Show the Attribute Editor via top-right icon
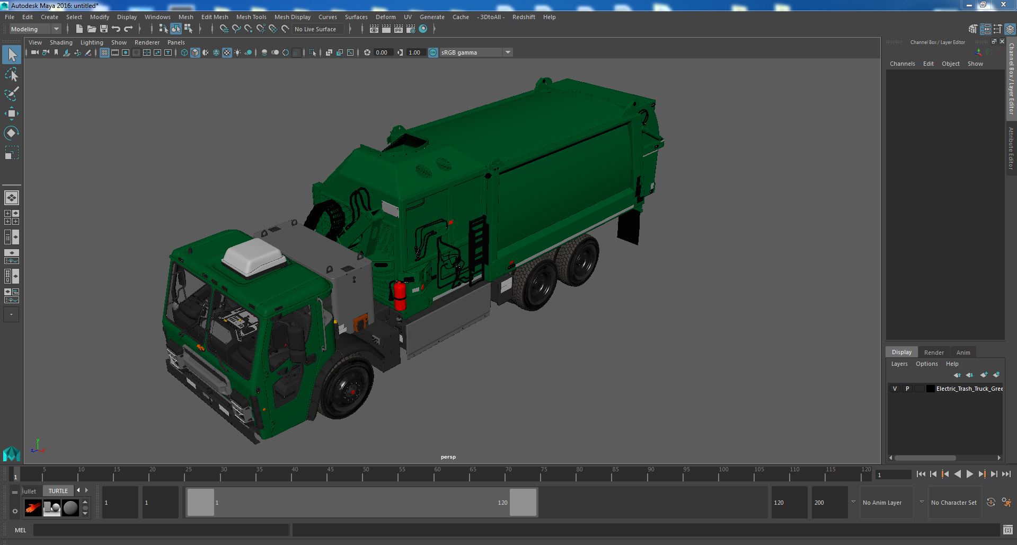This screenshot has width=1017, height=545. pyautogui.click(x=985, y=29)
